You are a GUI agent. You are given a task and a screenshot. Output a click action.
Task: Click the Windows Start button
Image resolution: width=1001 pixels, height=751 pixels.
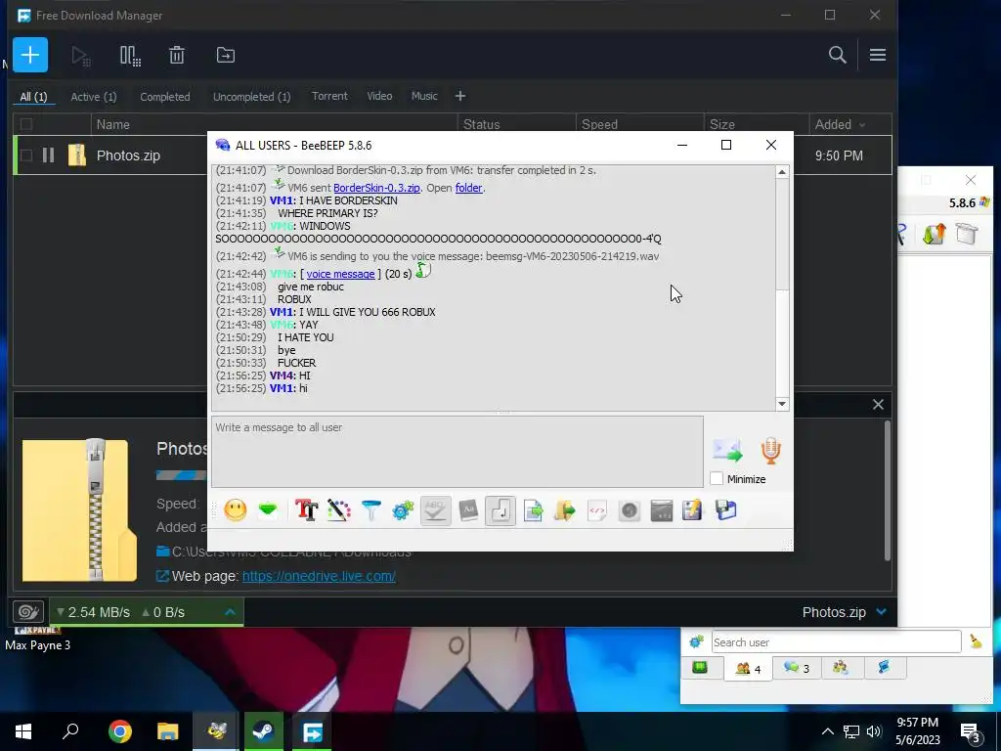coord(23,731)
